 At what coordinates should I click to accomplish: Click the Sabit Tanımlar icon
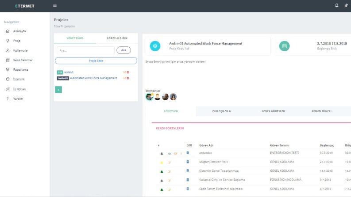[x=8, y=60]
